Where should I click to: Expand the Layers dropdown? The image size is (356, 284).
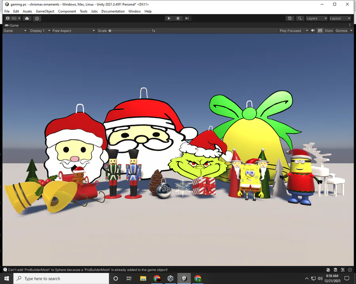[x=316, y=19]
